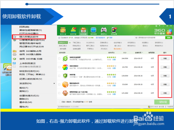
Task: Click the trash icon beside 强力卸载此软件
Action: (15, 37)
